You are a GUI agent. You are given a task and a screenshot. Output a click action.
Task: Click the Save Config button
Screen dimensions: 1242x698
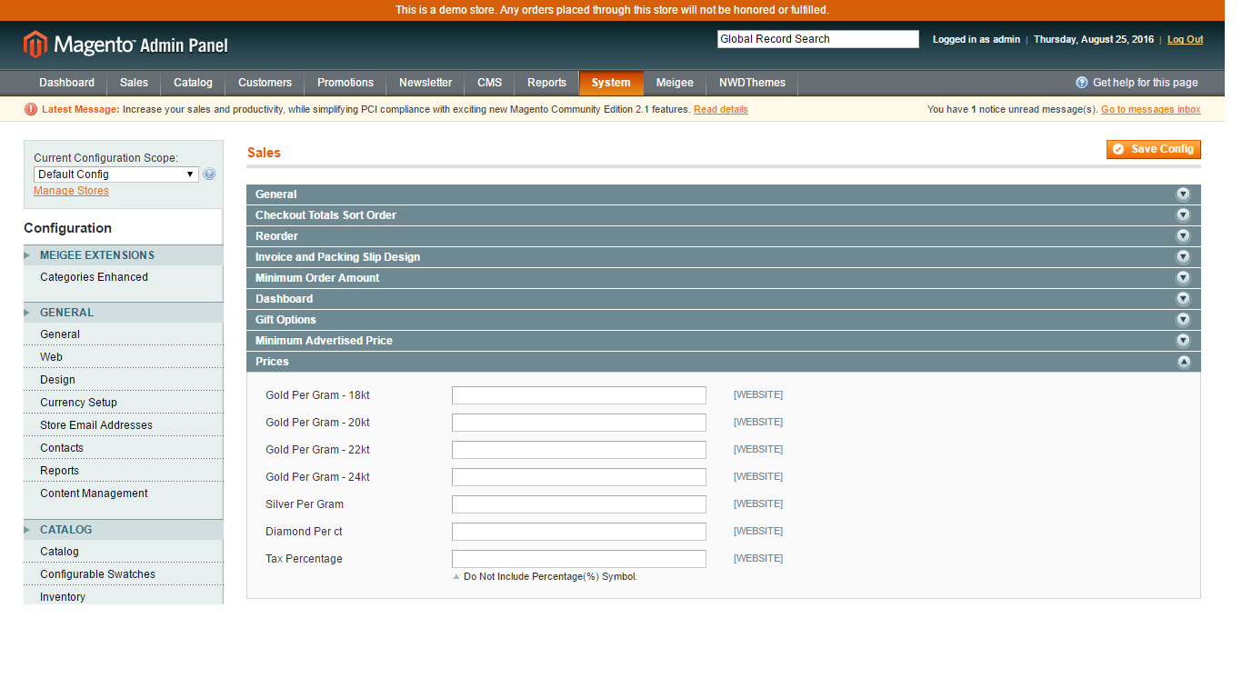pos(1153,149)
